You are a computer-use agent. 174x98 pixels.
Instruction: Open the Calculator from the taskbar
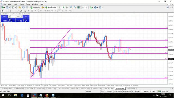(x=28, y=95)
